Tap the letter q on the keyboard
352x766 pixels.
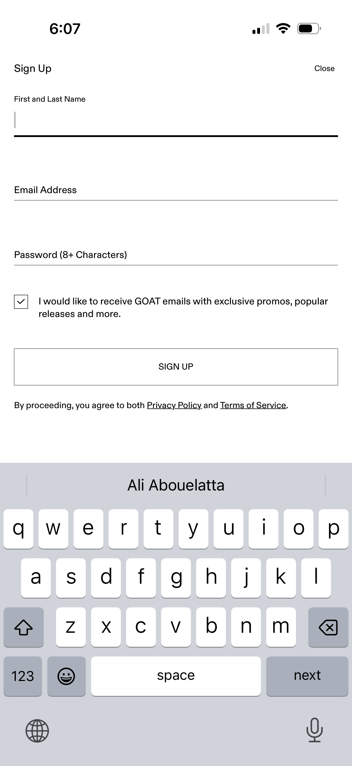pos(18,528)
